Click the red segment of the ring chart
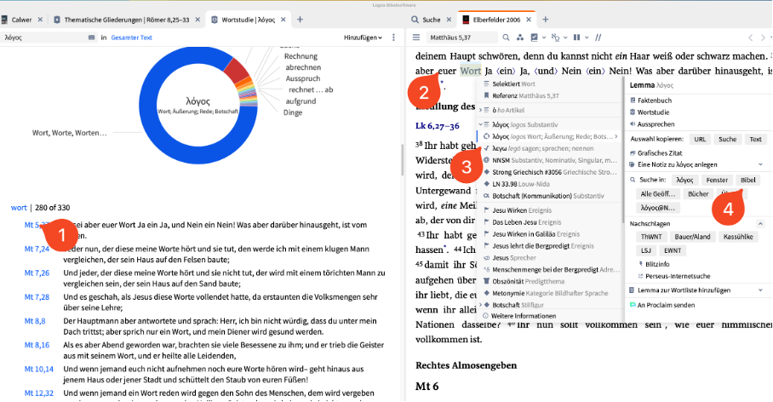 [236, 71]
